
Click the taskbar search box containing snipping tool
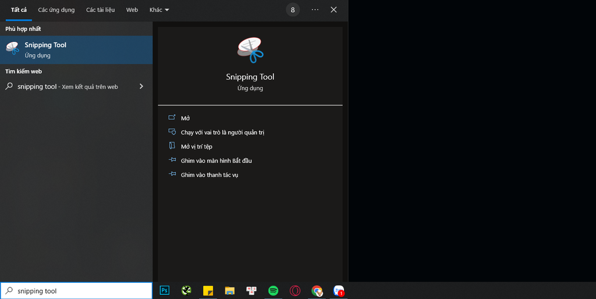coord(76,291)
